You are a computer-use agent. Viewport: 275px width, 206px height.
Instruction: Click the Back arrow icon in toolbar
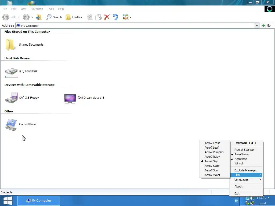6,17
